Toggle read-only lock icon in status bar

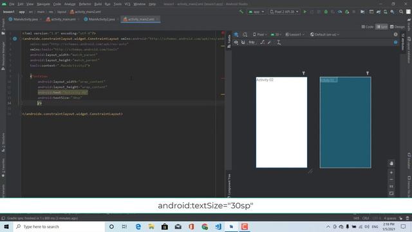[x=400, y=218]
